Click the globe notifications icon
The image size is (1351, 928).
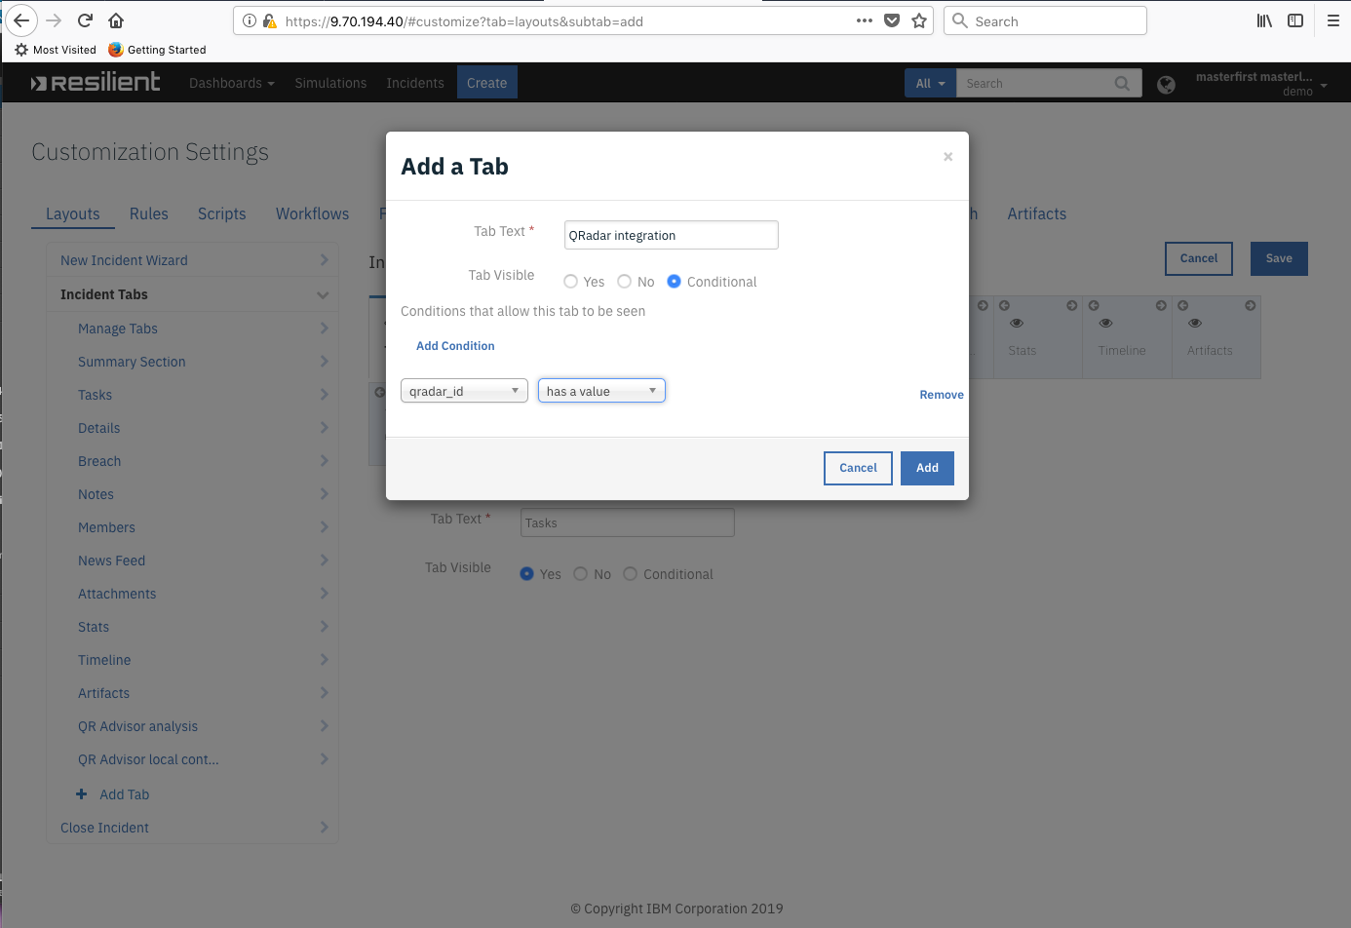pos(1166,85)
